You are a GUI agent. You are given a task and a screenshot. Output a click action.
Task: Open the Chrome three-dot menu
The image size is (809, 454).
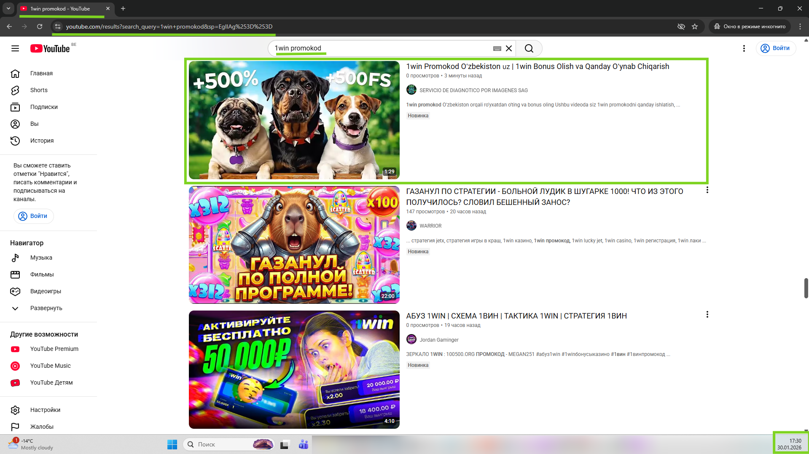(x=800, y=27)
